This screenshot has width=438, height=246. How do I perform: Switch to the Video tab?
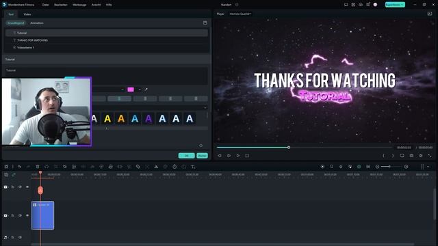click(27, 14)
